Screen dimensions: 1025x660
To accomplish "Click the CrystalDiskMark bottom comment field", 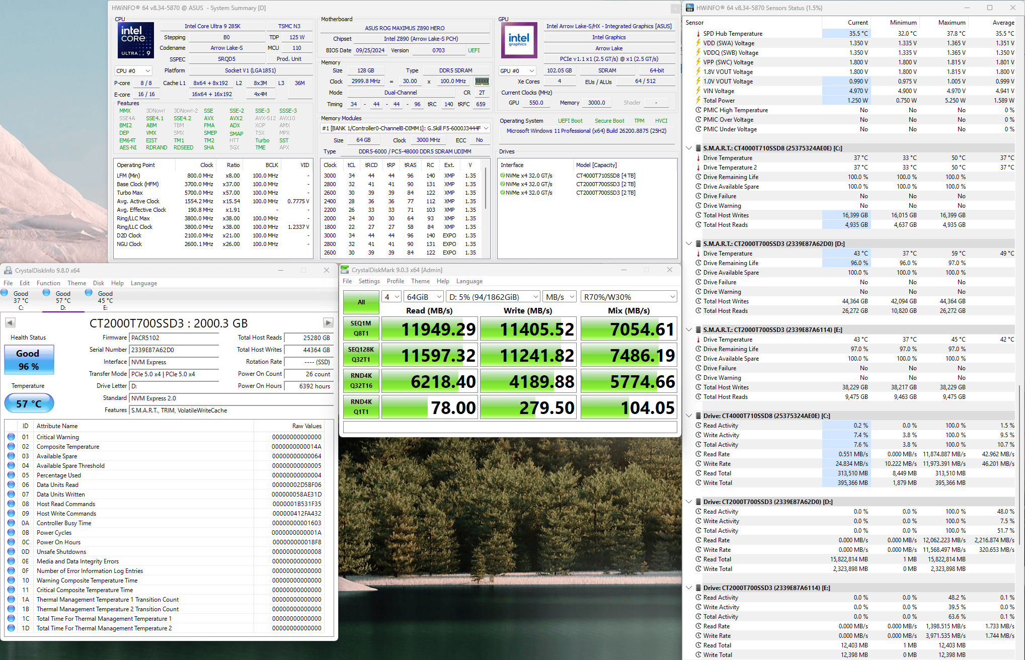I will click(x=510, y=427).
